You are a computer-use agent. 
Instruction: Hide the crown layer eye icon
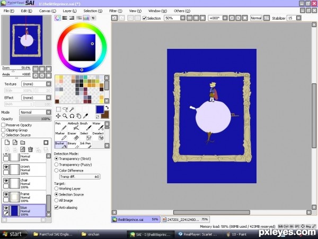6,167
